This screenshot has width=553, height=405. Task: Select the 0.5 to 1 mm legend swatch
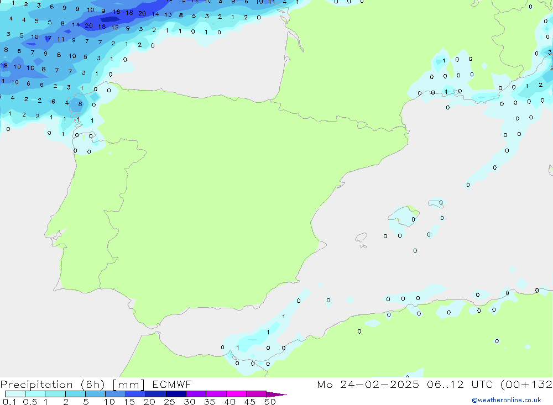35,394
